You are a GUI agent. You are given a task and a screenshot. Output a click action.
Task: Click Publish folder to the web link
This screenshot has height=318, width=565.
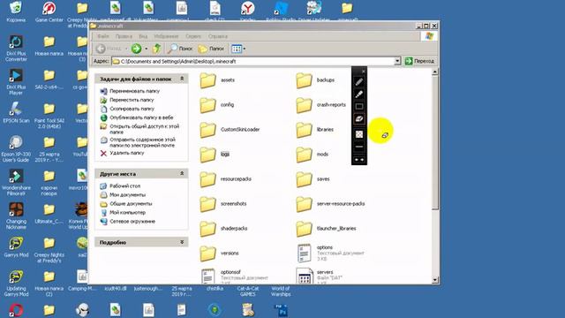pyautogui.click(x=141, y=117)
